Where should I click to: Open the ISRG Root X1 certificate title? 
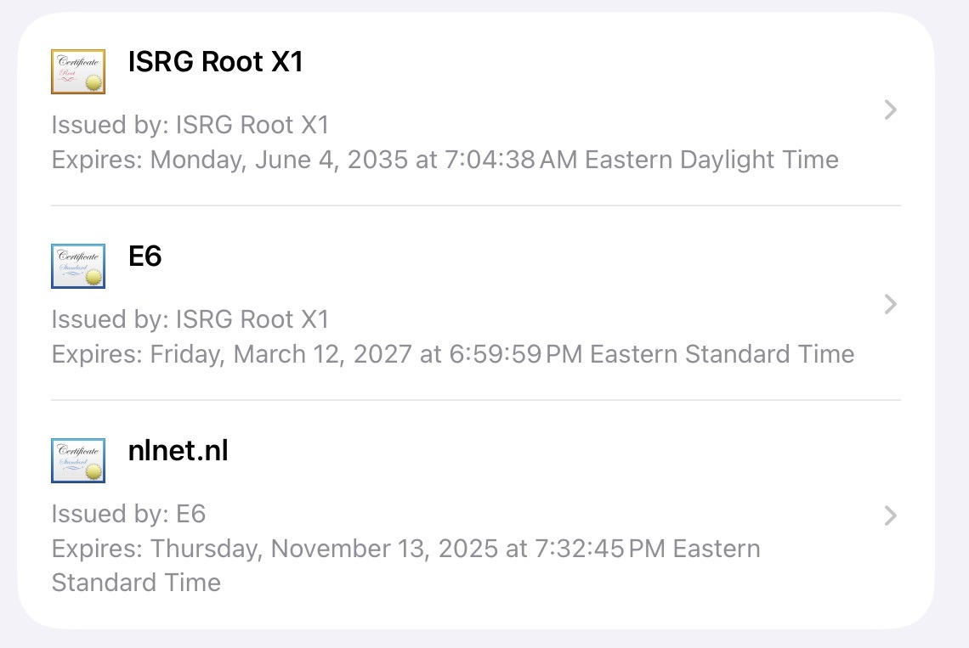click(215, 62)
